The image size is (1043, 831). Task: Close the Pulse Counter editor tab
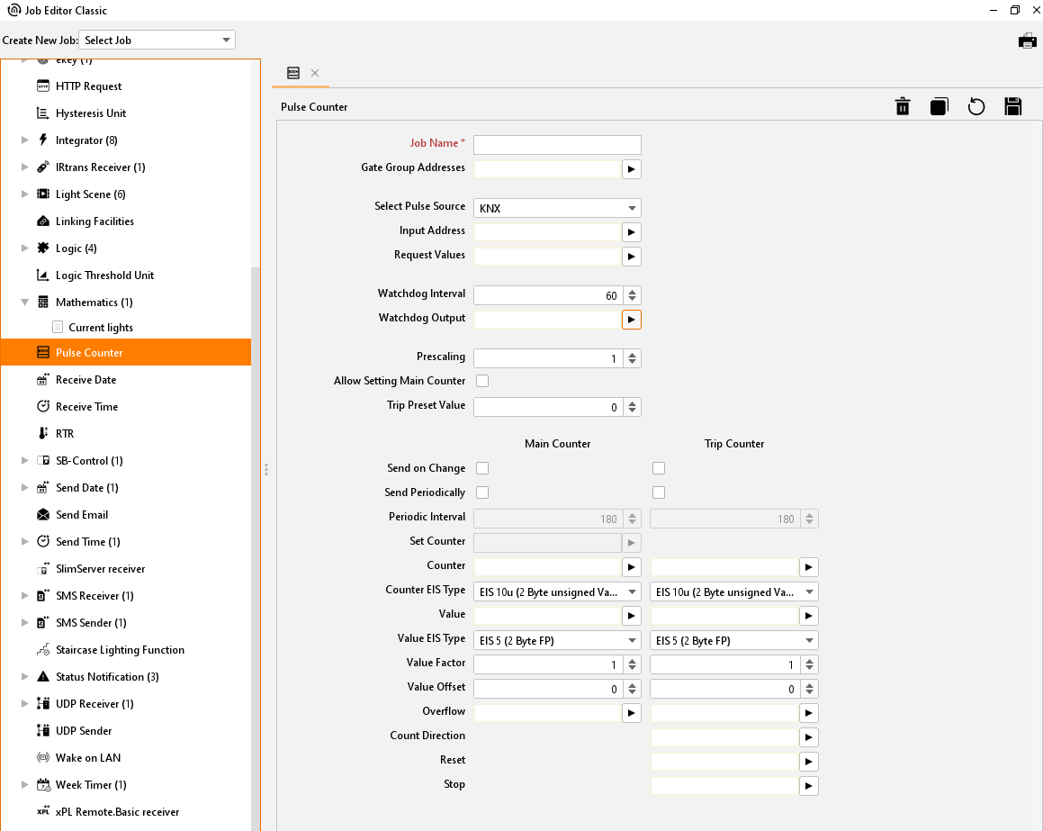[315, 73]
